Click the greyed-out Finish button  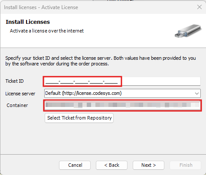click(x=186, y=165)
